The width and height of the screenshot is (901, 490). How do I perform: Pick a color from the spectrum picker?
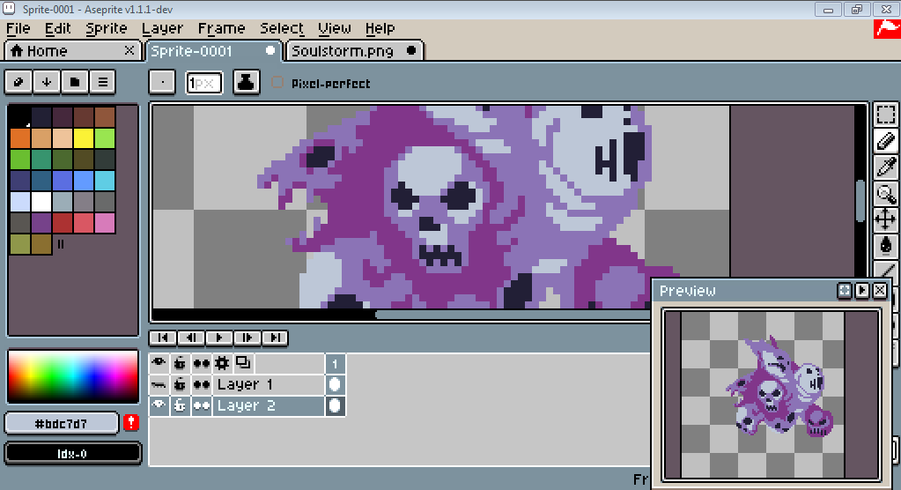73,376
